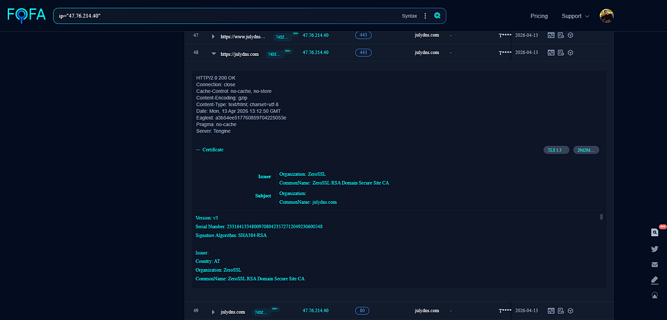
Task: Open the Twitter sidebar icon
Action: [655, 249]
